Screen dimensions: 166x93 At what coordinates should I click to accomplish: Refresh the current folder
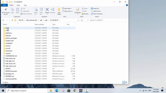tap(82, 20)
